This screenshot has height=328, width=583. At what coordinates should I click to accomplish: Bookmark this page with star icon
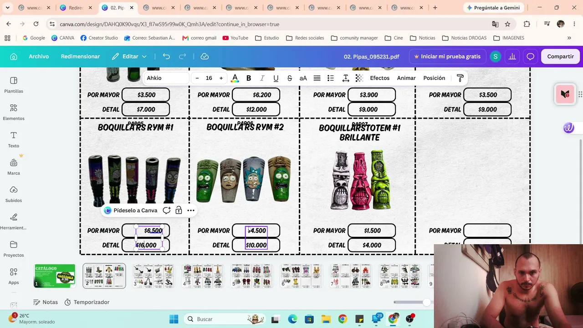507,24
